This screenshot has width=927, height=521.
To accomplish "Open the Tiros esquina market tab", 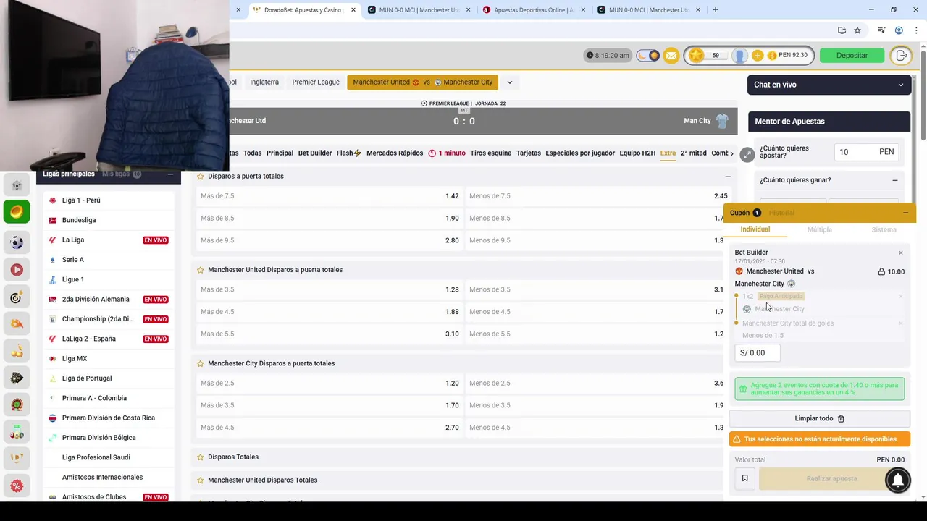I will tap(490, 153).
